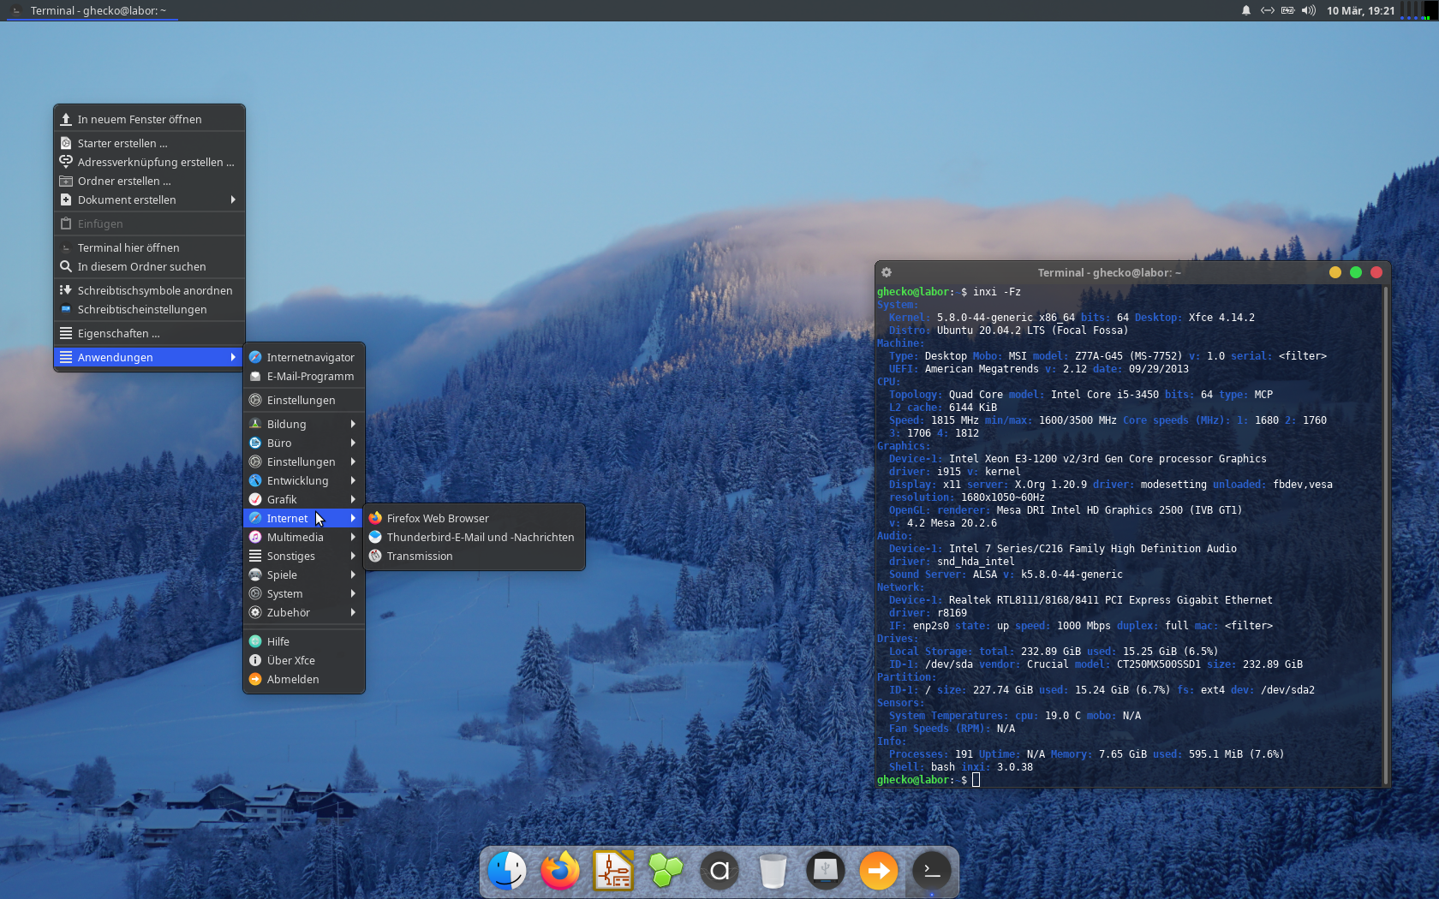The width and height of the screenshot is (1439, 899).
Task: Open the volume control in the panel
Action: pos(1308,10)
